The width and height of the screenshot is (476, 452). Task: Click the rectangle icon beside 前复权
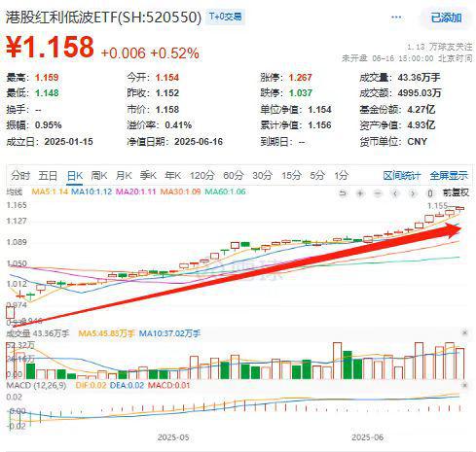tap(430, 193)
